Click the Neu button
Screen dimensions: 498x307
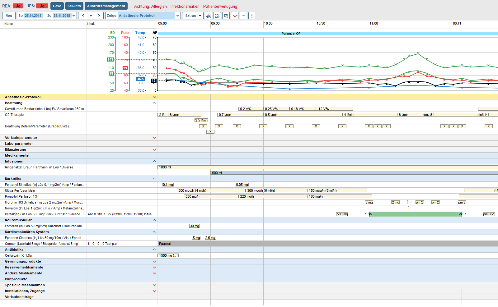click(x=9, y=16)
